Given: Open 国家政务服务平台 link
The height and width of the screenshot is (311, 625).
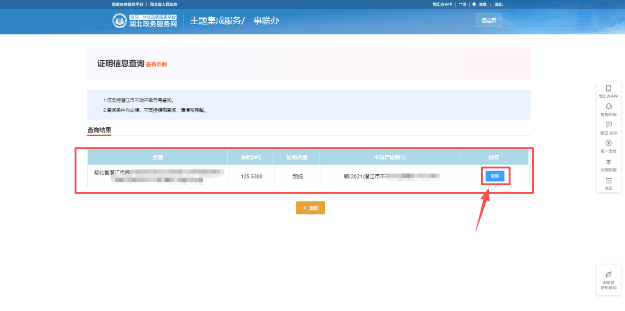Looking at the screenshot, I should [x=127, y=4].
